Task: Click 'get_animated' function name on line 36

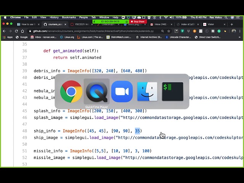Action: point(67,51)
